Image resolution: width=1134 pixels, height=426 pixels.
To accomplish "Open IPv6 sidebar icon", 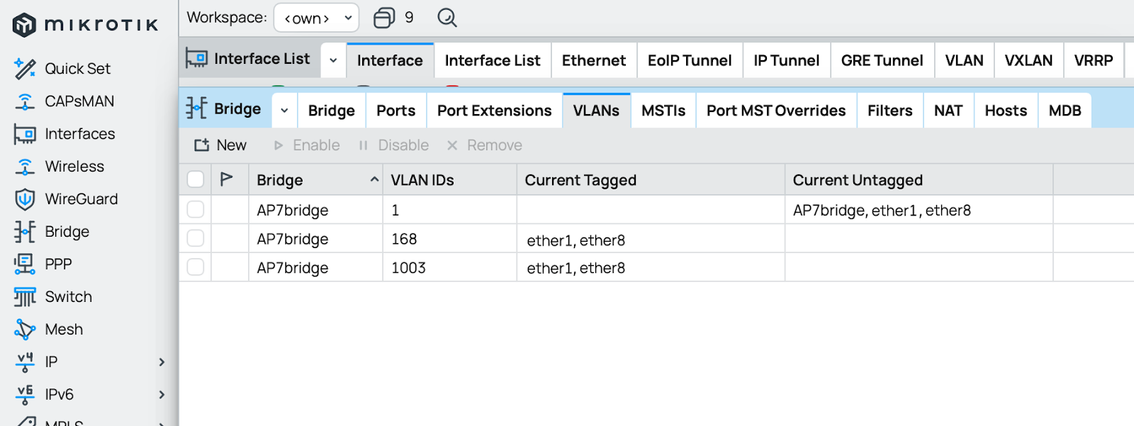I will 25,395.
